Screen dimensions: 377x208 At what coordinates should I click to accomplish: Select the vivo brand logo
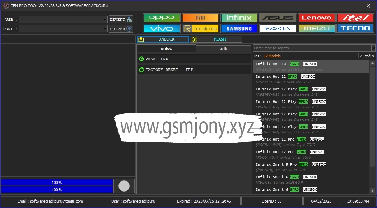(162, 29)
